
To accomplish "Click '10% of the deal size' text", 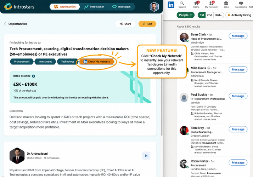I will coord(25,91).
